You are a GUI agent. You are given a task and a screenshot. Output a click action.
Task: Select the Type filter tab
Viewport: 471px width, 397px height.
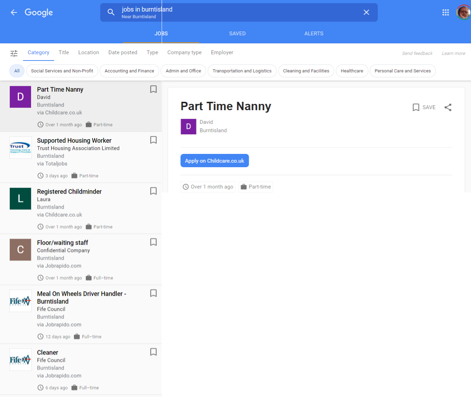[x=152, y=52]
